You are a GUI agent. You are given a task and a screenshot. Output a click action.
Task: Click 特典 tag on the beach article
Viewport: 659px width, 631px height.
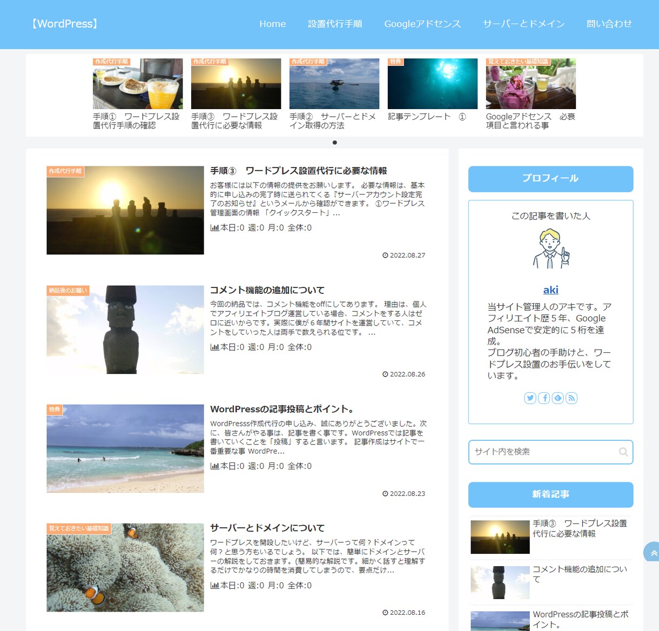(55, 410)
